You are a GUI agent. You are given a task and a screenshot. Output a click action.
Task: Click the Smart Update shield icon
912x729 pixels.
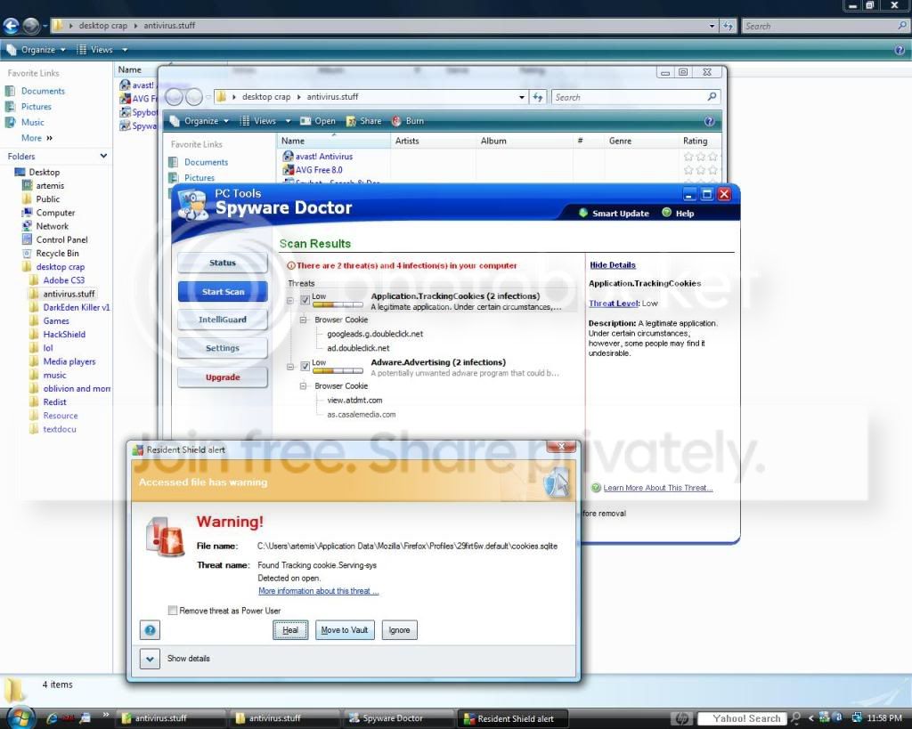(x=583, y=214)
